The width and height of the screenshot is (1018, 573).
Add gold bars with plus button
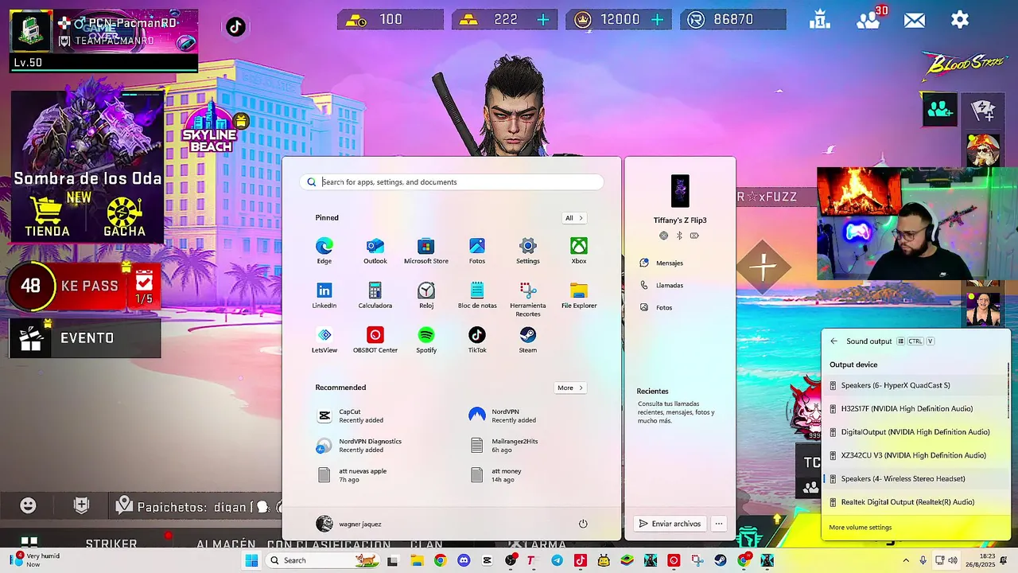543,20
